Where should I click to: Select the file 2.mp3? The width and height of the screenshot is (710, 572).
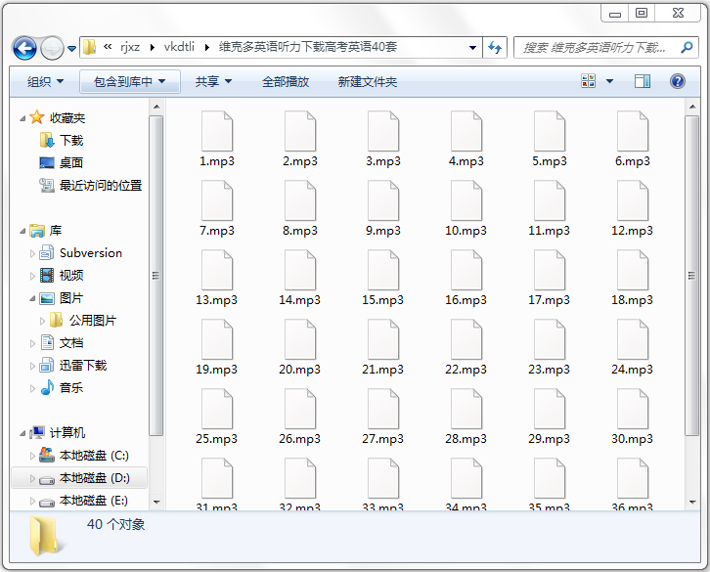[x=300, y=139]
